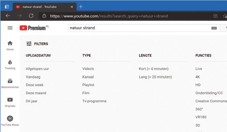Filter by Live feature
Viewport: 227px width, 132px height.
click(199, 69)
